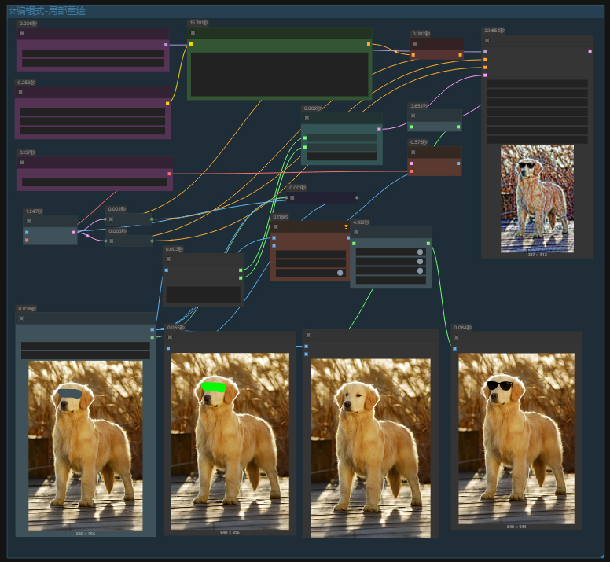Select the group title ☆编辑式-局部重绘
The height and width of the screenshot is (562, 610).
[x=47, y=11]
